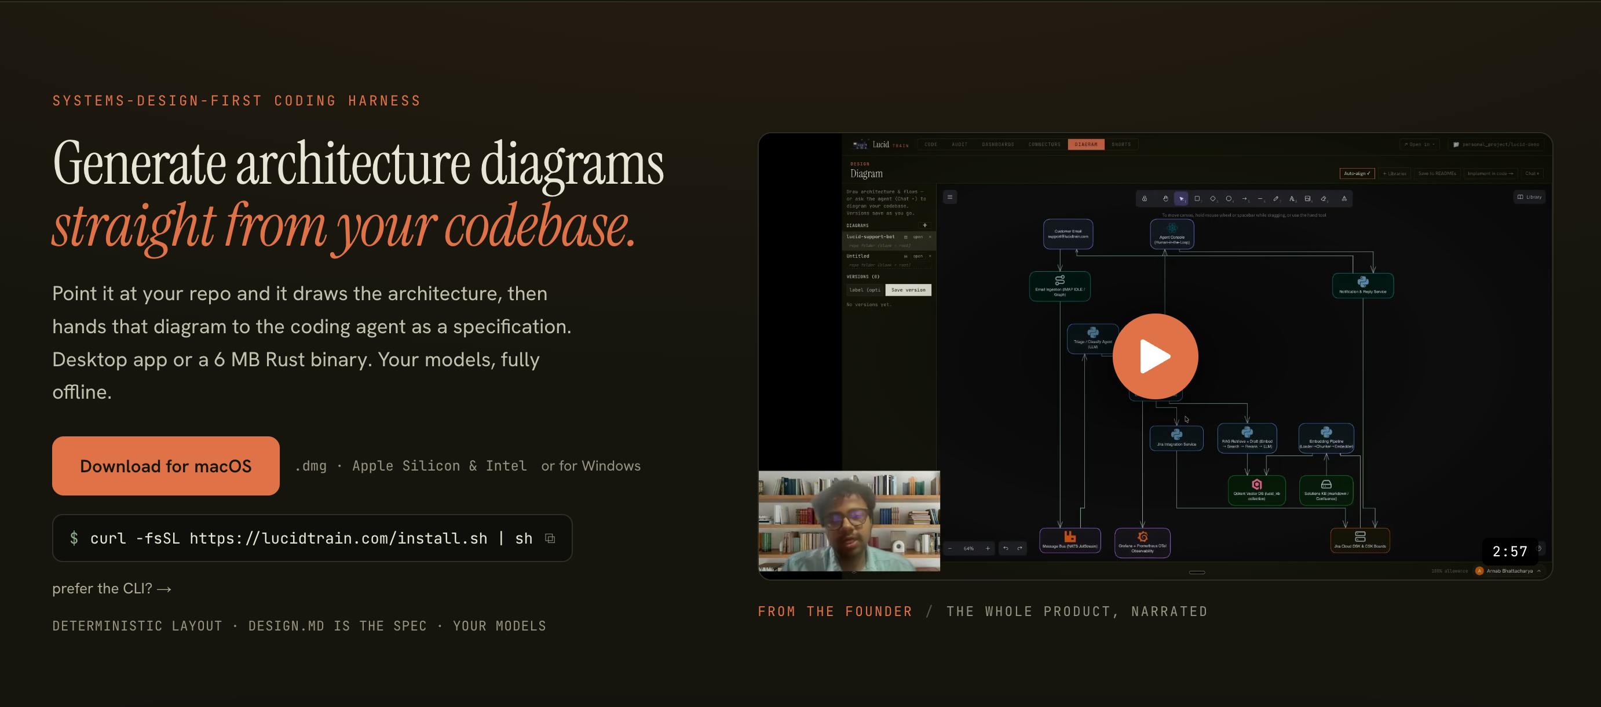Select the Agent Console diagram node

pyautogui.click(x=1172, y=234)
